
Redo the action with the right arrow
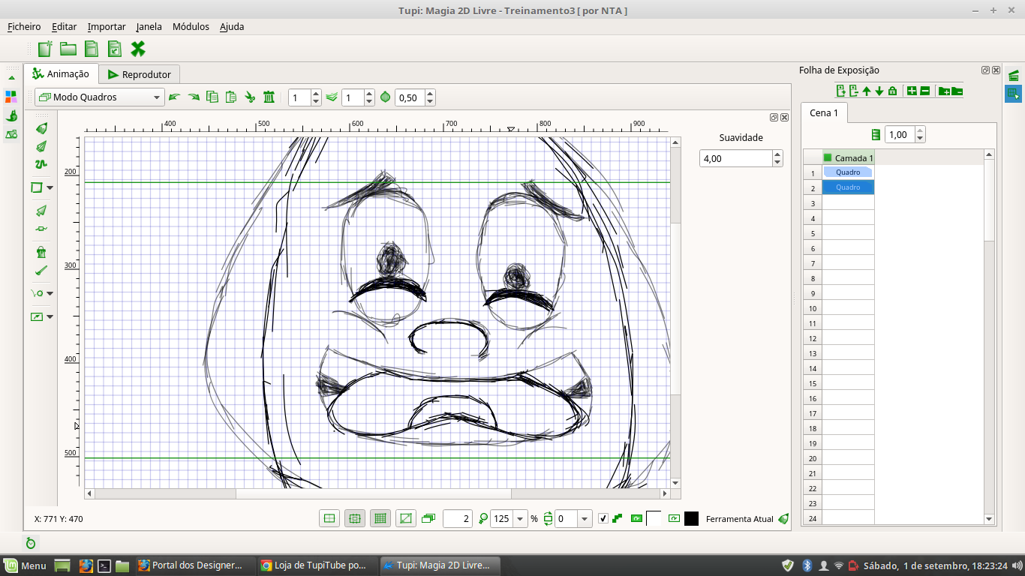(194, 97)
